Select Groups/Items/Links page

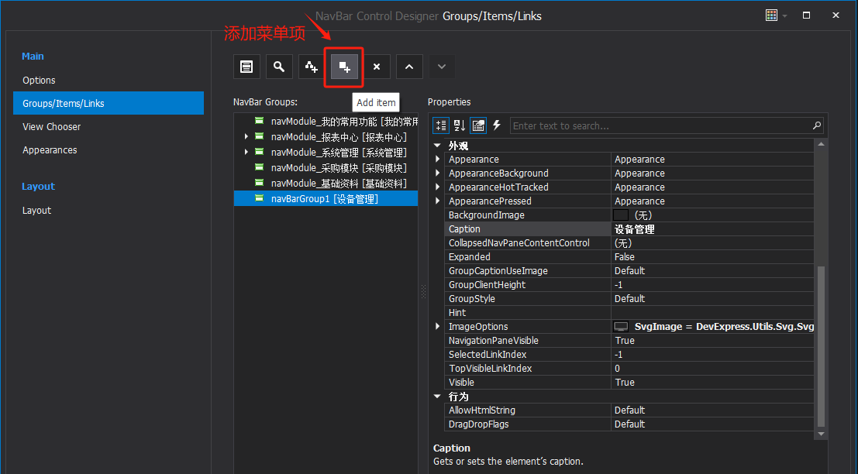coord(109,103)
